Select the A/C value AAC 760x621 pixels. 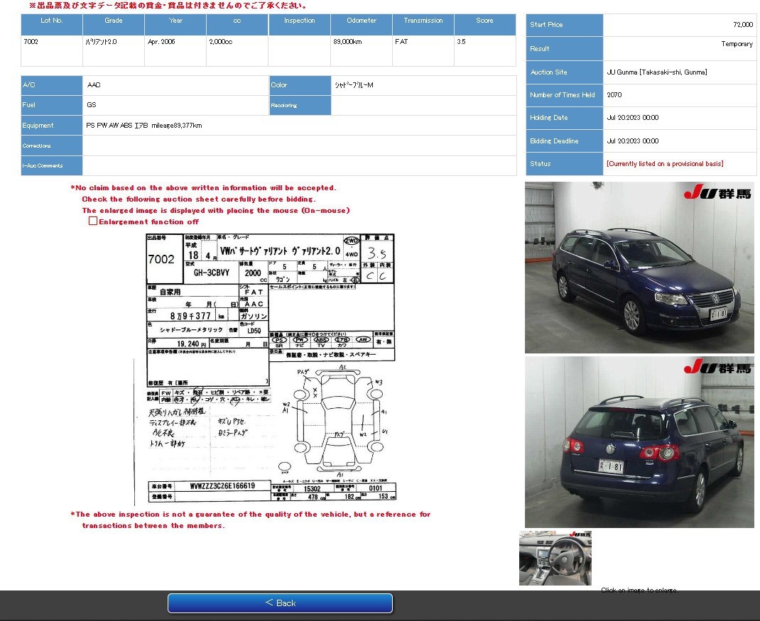(94, 84)
